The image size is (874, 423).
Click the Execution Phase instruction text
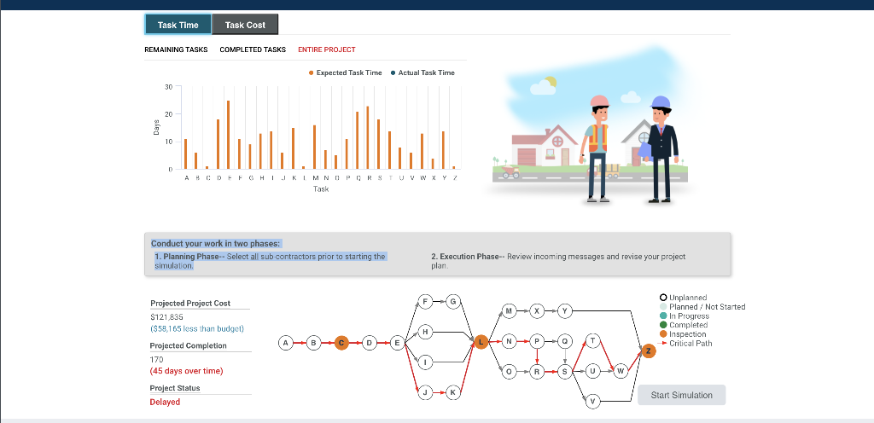tap(558, 261)
